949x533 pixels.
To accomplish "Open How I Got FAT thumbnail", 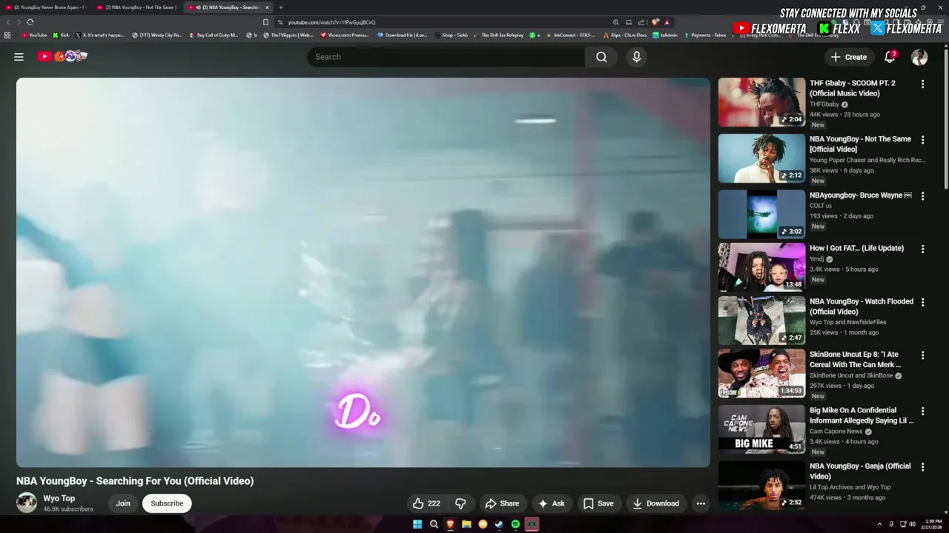I will (x=761, y=267).
